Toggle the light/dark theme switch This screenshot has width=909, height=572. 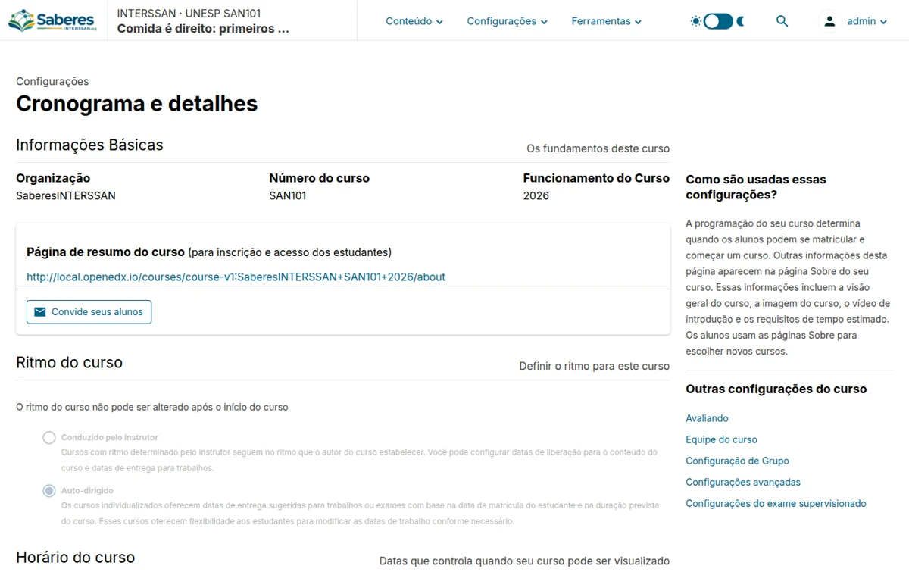[x=718, y=21]
